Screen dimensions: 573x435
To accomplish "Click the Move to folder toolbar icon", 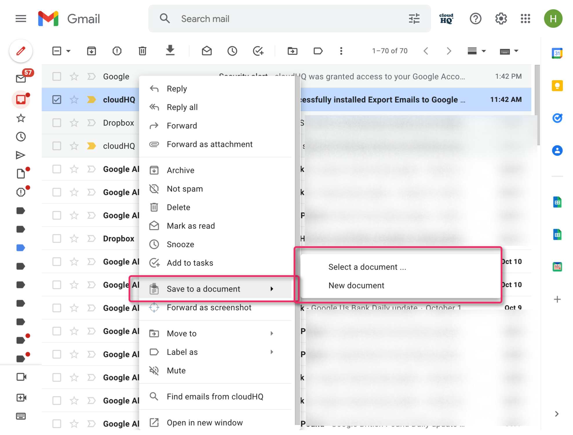I will 292,51.
